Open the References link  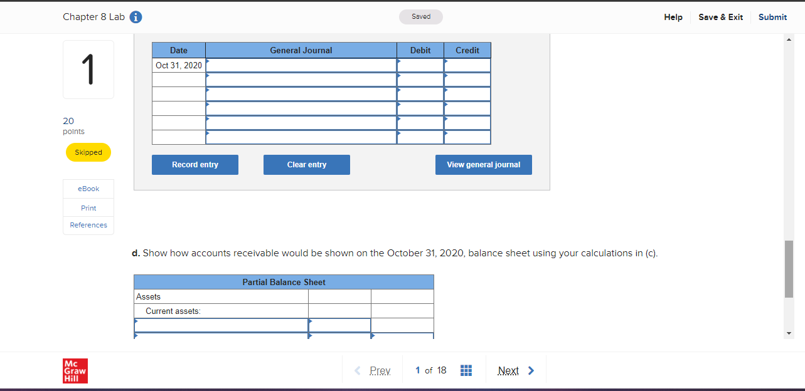[88, 224]
